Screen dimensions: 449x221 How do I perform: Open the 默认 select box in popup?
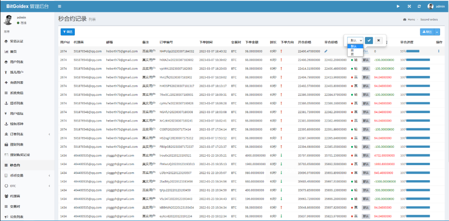356,40
